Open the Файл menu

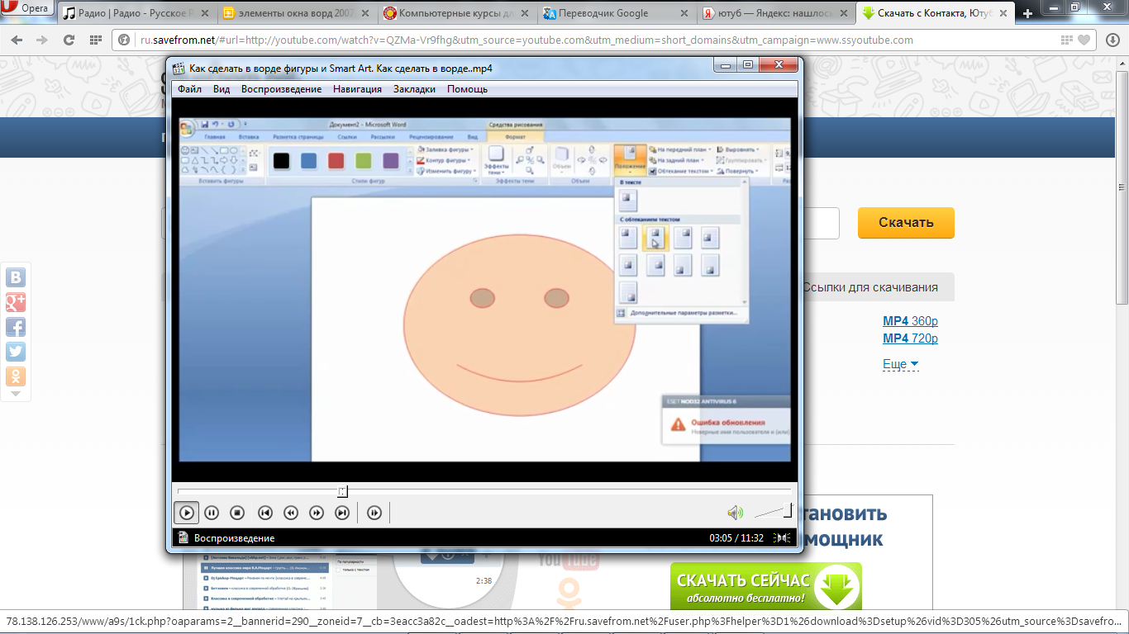(x=189, y=89)
